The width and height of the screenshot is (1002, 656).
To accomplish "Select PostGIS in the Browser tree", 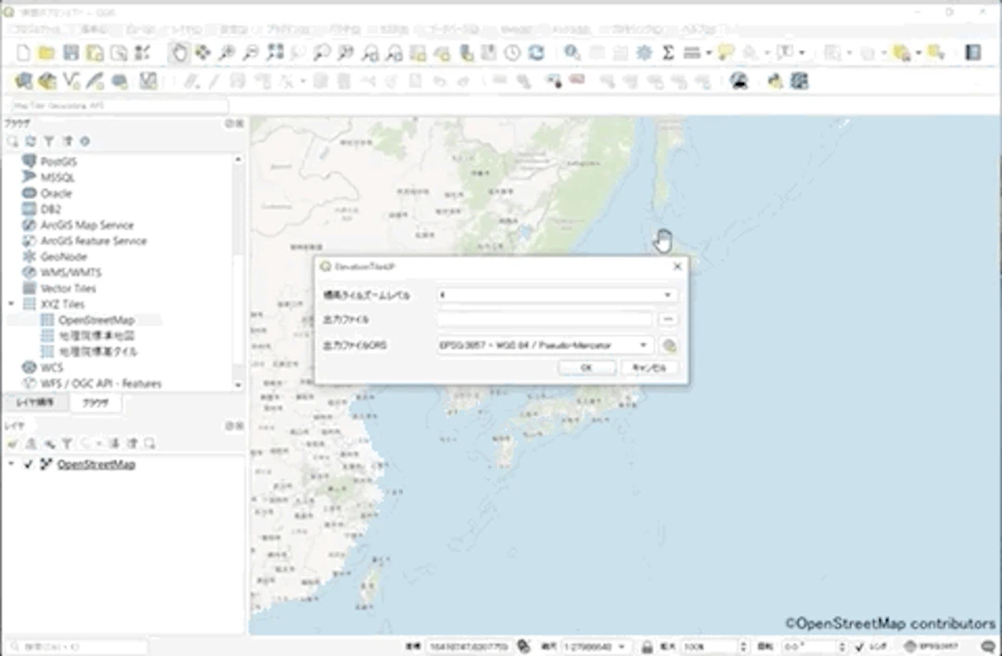I will click(58, 161).
